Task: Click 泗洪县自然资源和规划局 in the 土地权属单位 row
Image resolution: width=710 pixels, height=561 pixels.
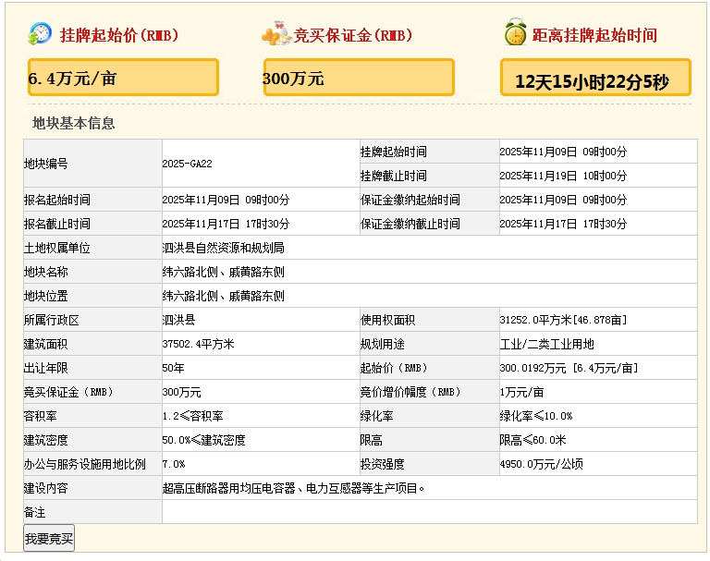Action: [x=223, y=248]
